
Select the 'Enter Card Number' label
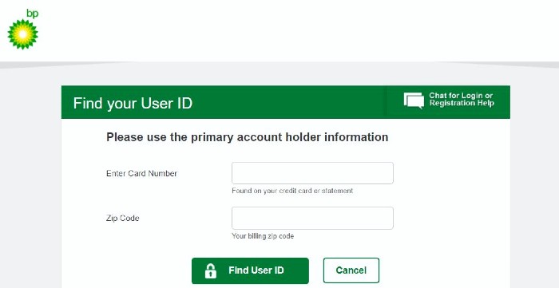pyautogui.click(x=141, y=173)
